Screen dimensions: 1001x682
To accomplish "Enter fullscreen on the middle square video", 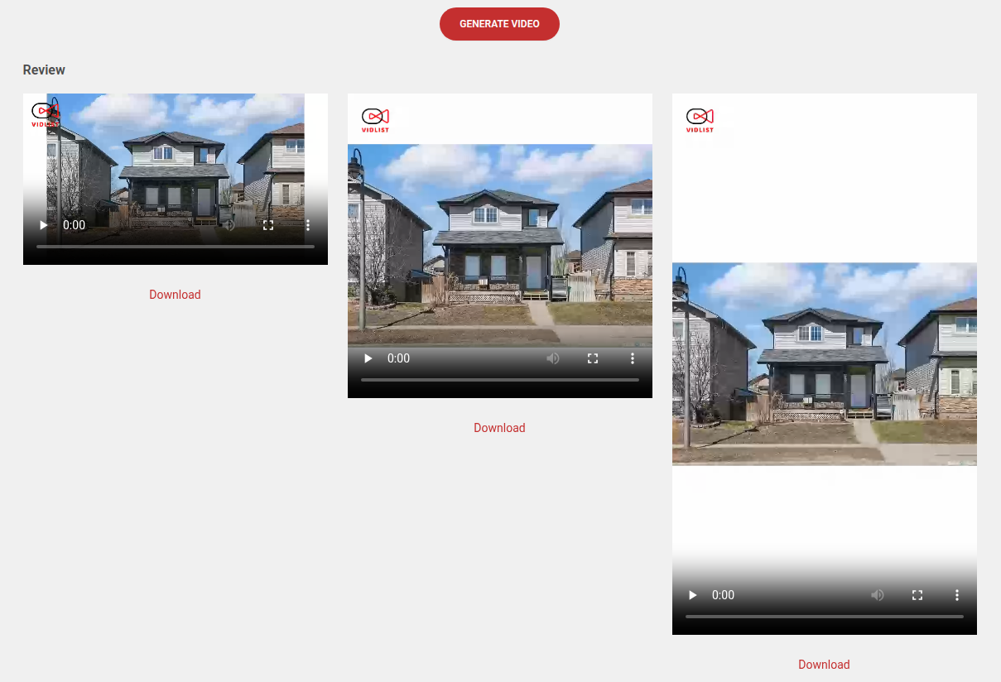I will [x=593, y=358].
